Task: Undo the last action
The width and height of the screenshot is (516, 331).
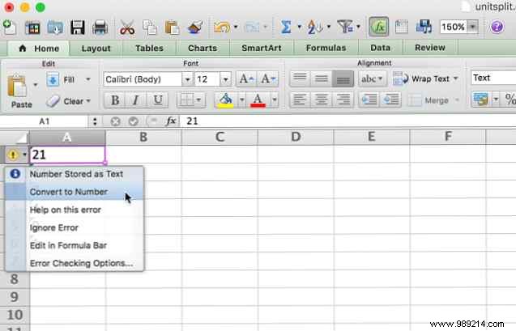Action: [222, 27]
